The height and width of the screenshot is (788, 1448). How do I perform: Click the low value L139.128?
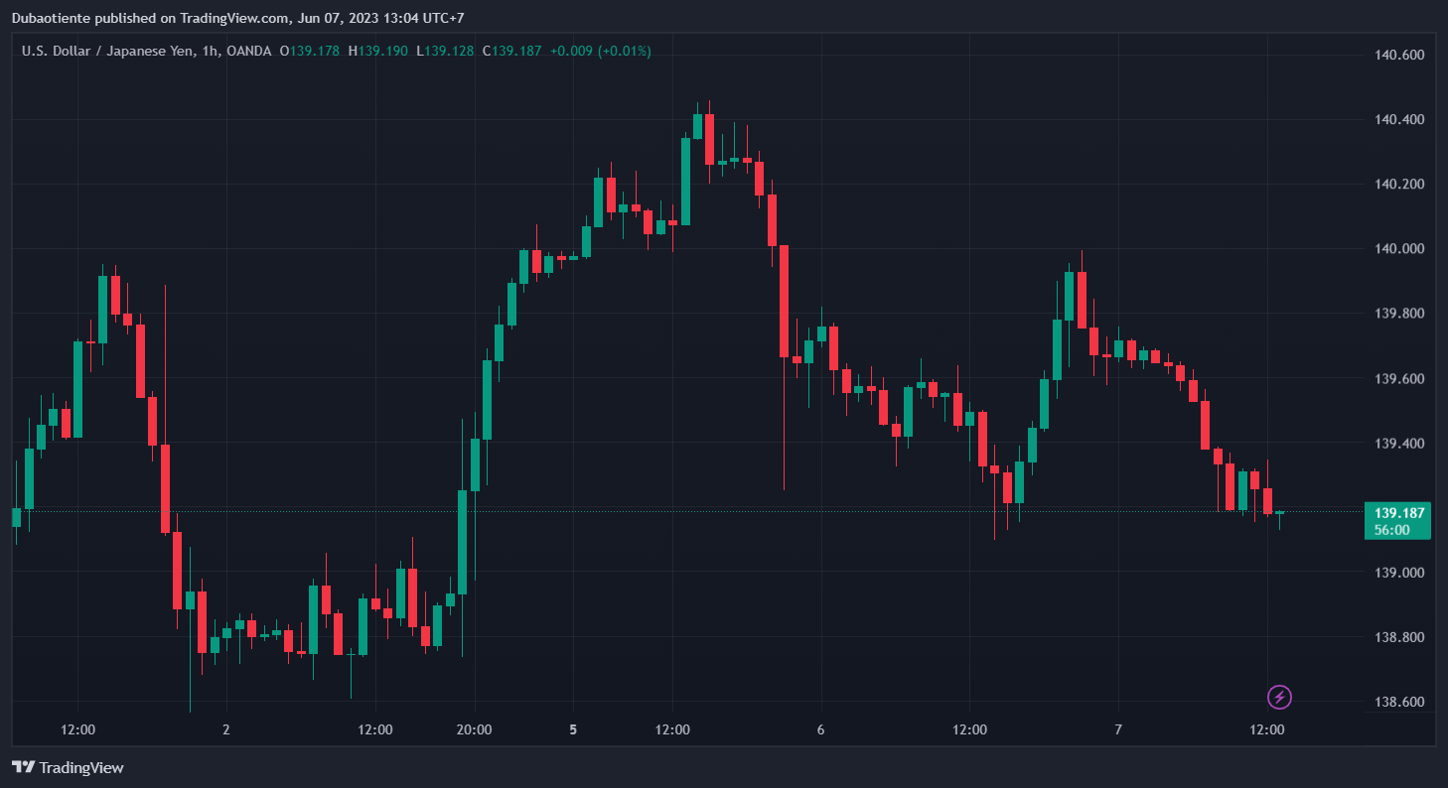pos(445,51)
